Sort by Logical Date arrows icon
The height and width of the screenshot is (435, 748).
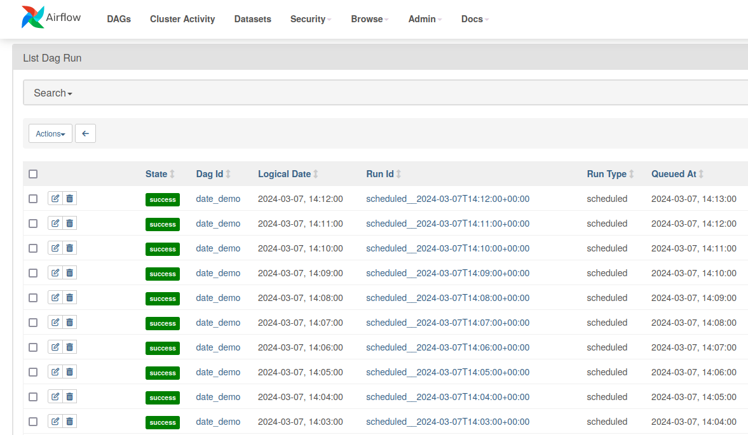316,174
